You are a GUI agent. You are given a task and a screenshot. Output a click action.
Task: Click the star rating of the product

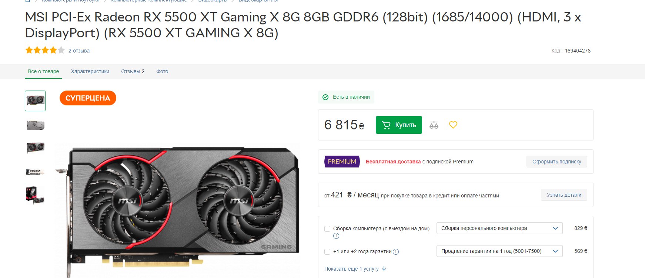click(45, 50)
